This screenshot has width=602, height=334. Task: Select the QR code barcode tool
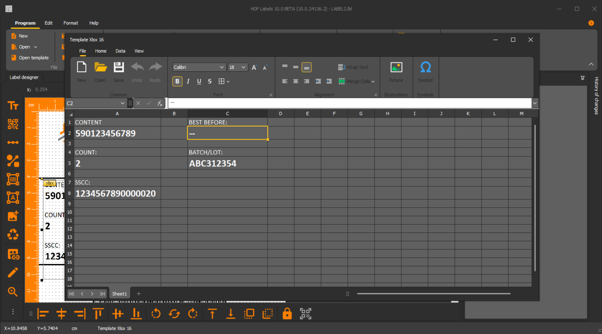tap(13, 124)
